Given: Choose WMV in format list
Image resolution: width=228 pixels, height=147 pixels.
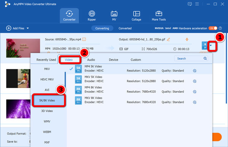Looking at the screenshot, I should [47, 121].
